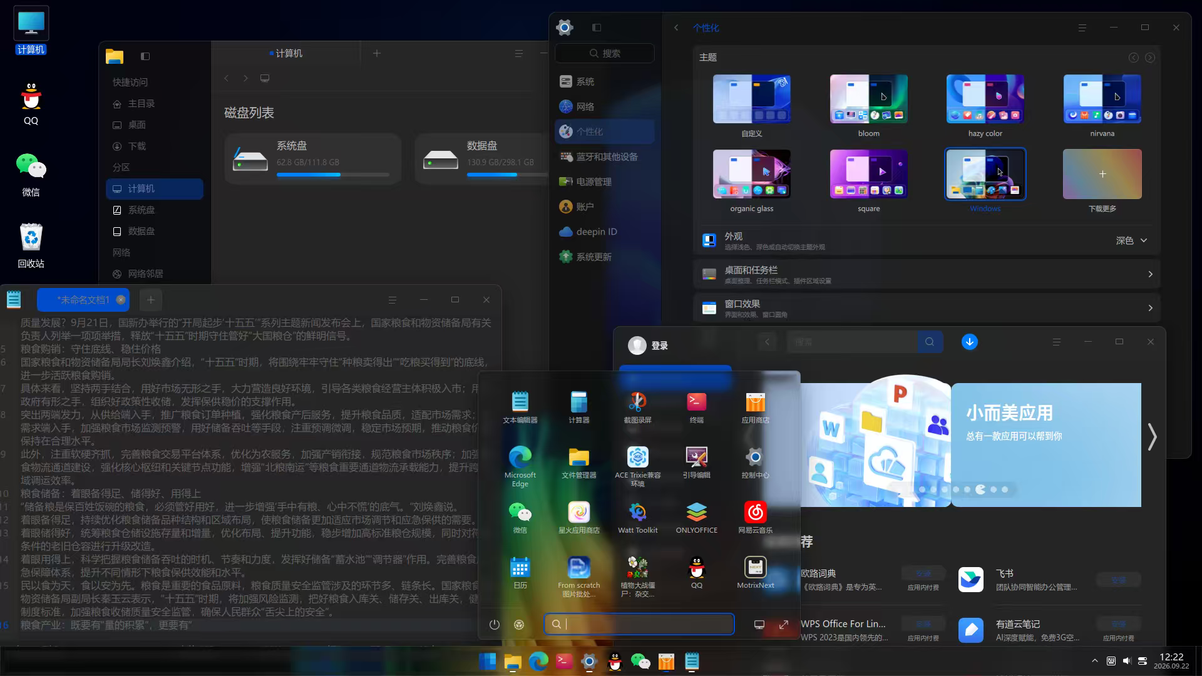Click the app store download manager icon
The width and height of the screenshot is (1202, 676).
(969, 342)
